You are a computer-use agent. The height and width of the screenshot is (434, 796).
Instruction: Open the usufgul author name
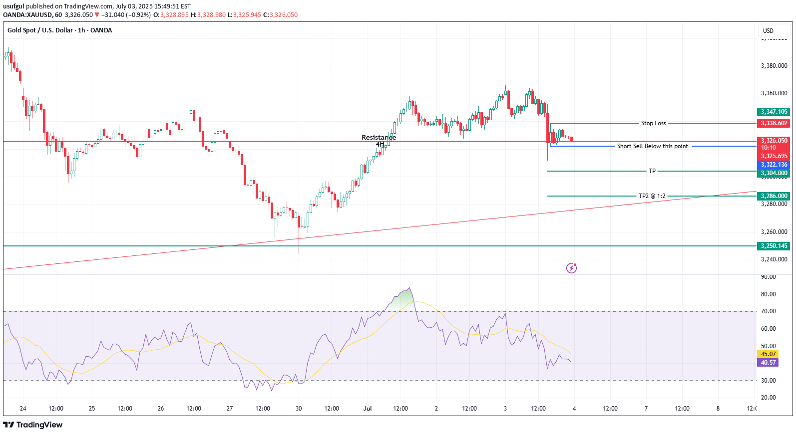[x=13, y=6]
